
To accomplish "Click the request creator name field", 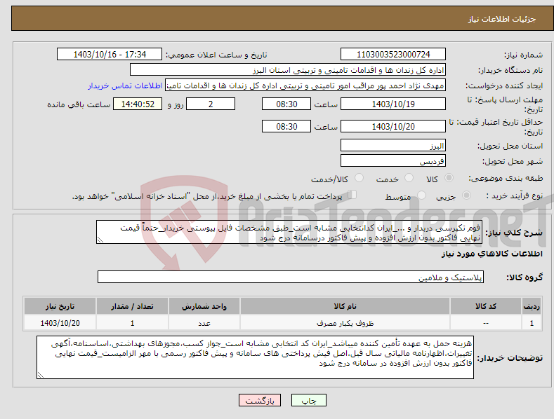I will [x=305, y=85].
